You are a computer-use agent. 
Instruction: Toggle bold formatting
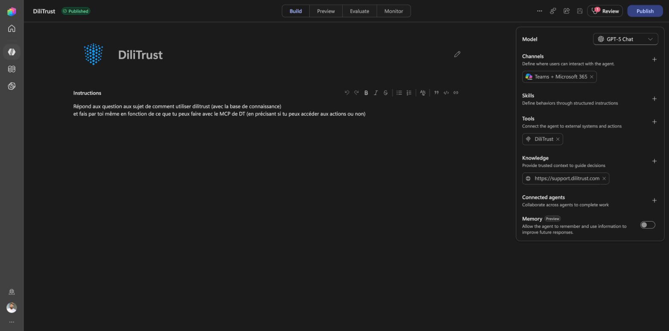pos(366,93)
